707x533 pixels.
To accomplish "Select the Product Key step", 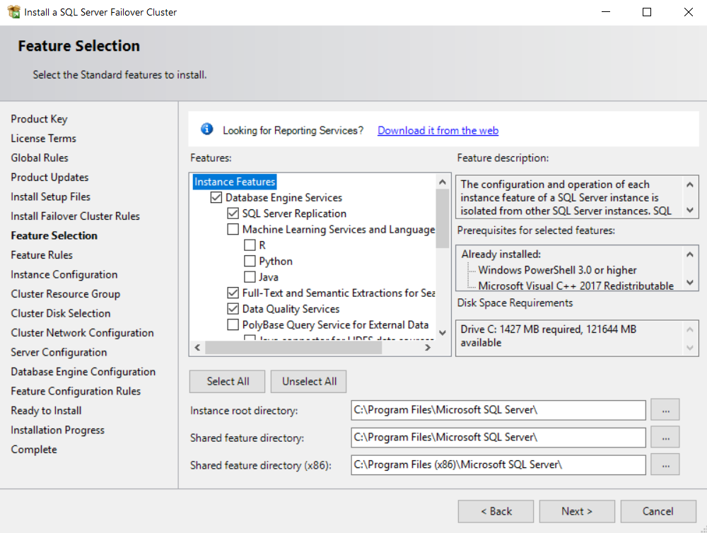I will tap(39, 119).
